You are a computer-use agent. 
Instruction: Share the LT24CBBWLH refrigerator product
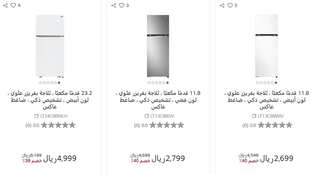click(x=5, y=5)
